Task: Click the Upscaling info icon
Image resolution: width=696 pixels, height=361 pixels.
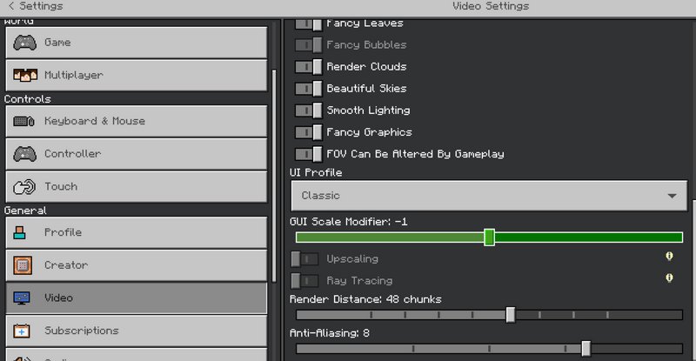Action: 669,256
